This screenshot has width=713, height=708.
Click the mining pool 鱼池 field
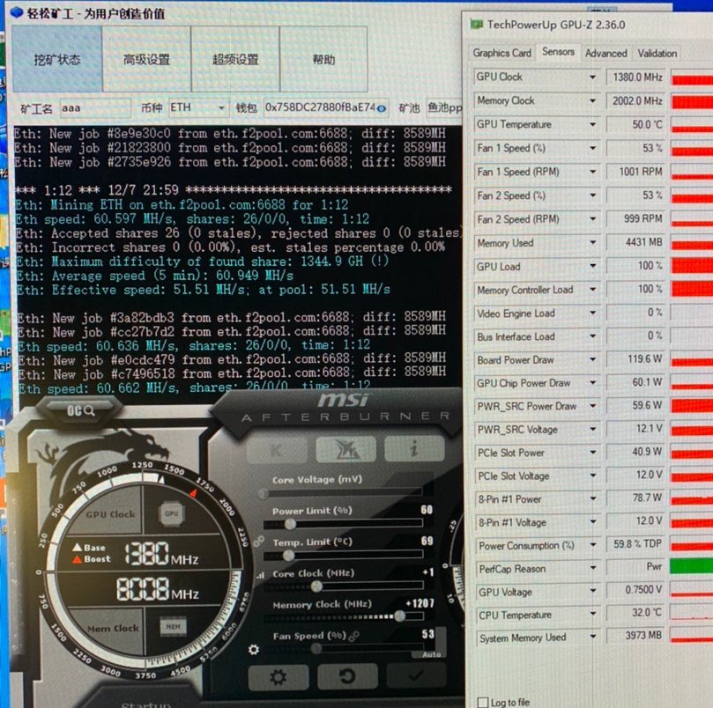[x=444, y=107]
